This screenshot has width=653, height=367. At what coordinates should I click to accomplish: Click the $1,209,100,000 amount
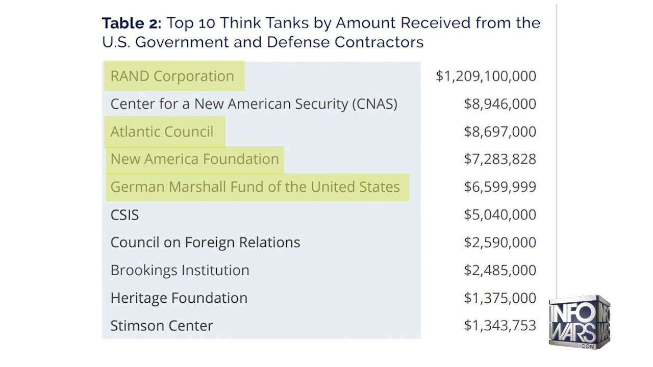click(486, 76)
